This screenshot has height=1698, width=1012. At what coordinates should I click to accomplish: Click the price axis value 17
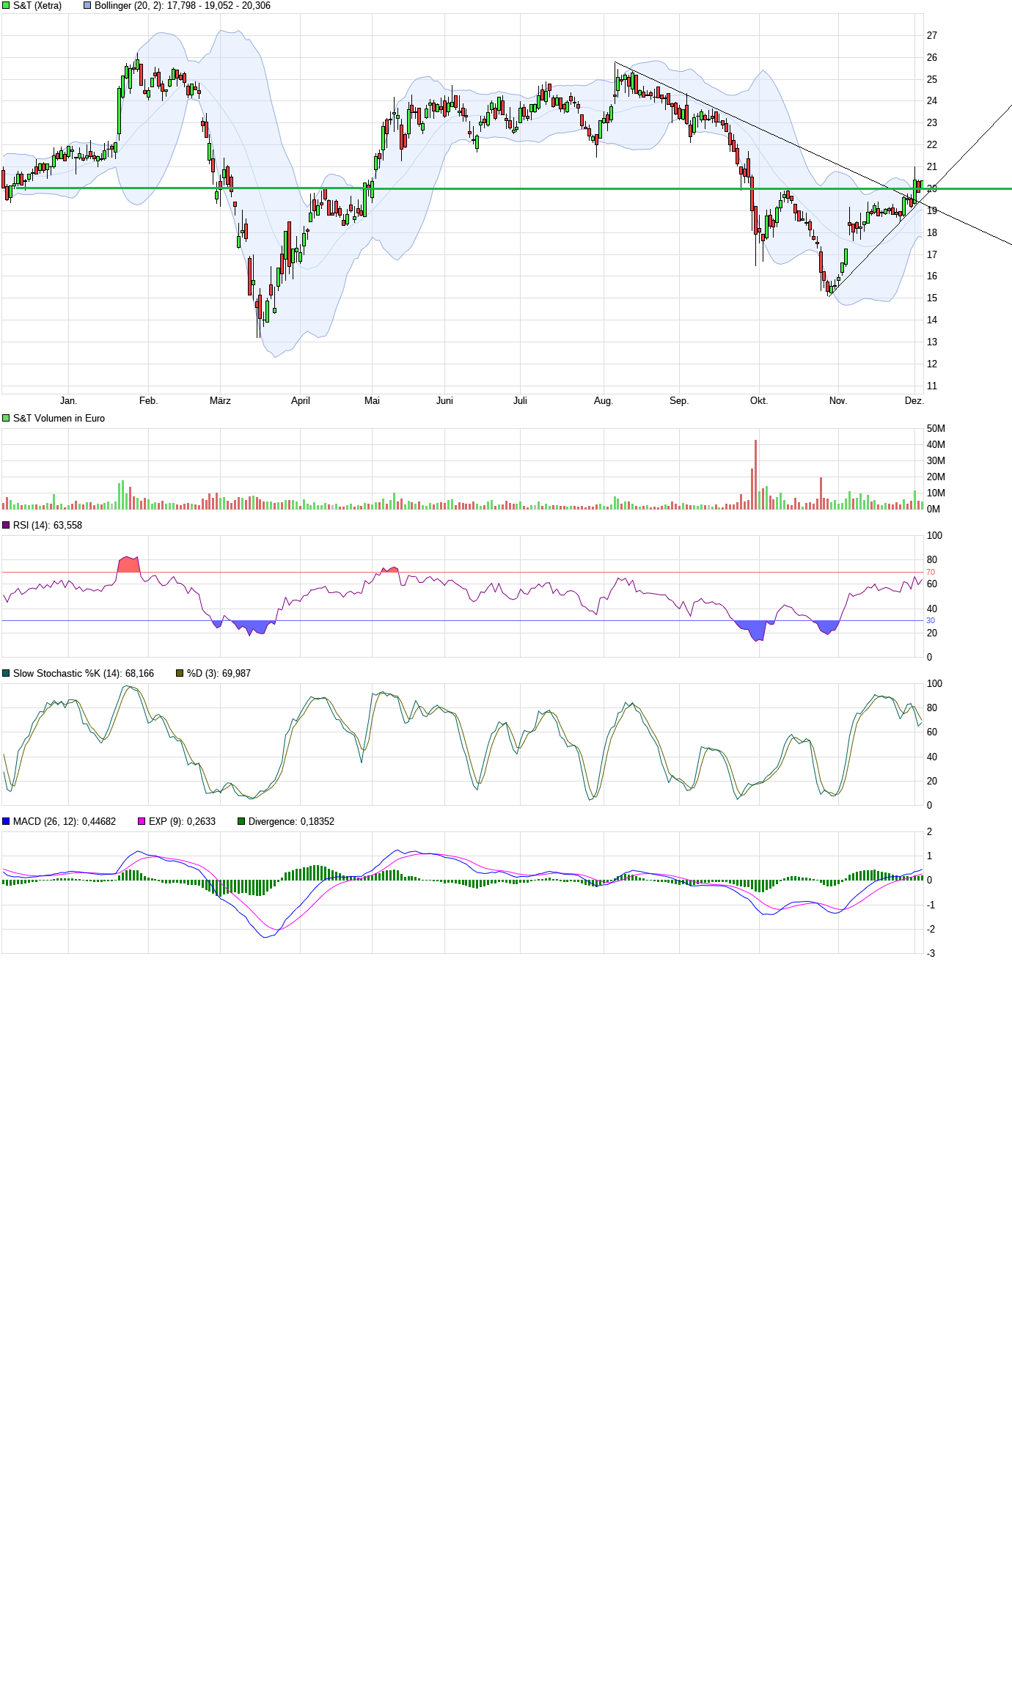click(x=932, y=255)
